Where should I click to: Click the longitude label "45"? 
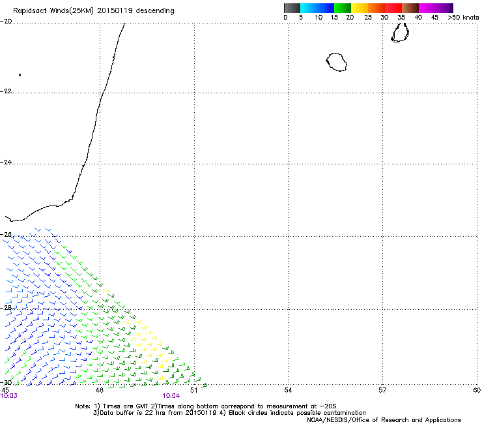click(5, 391)
